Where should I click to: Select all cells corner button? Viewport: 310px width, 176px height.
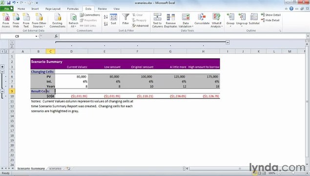pos(12,51)
